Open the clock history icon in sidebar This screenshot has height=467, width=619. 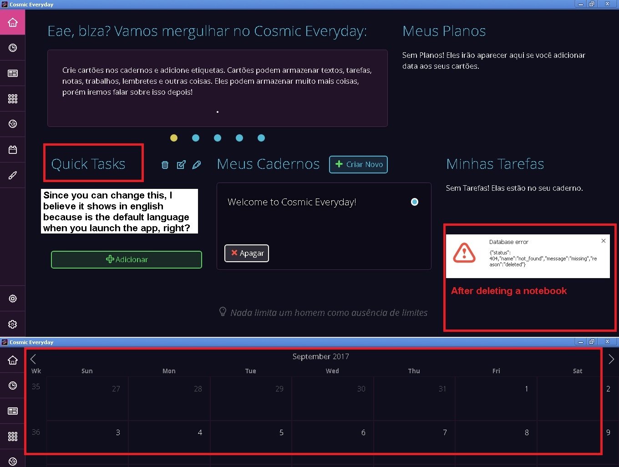pos(13,48)
